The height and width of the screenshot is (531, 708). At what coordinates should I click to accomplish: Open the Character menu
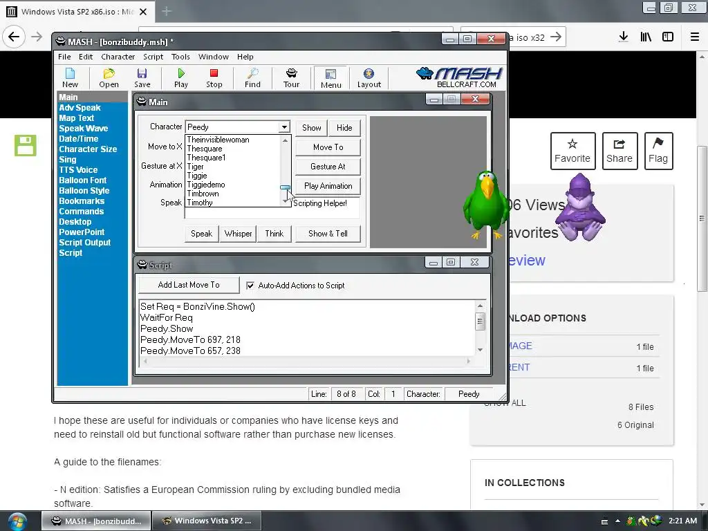118,57
